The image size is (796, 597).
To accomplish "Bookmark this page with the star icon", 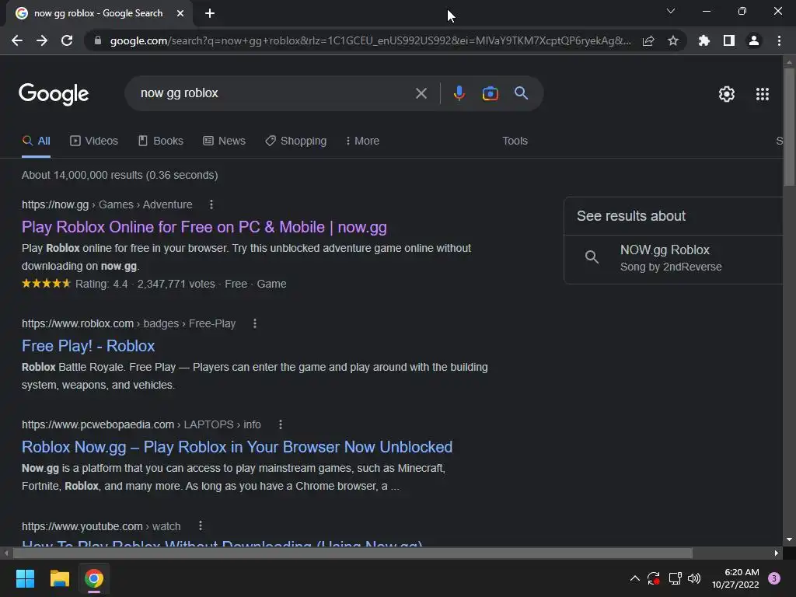I will [673, 40].
